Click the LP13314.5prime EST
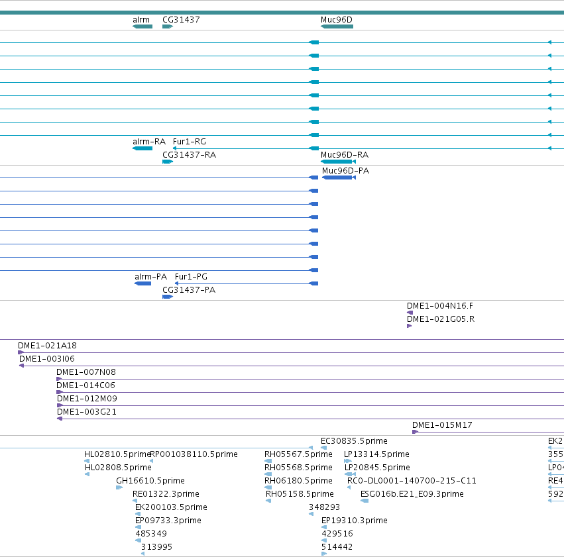 coord(348,461)
